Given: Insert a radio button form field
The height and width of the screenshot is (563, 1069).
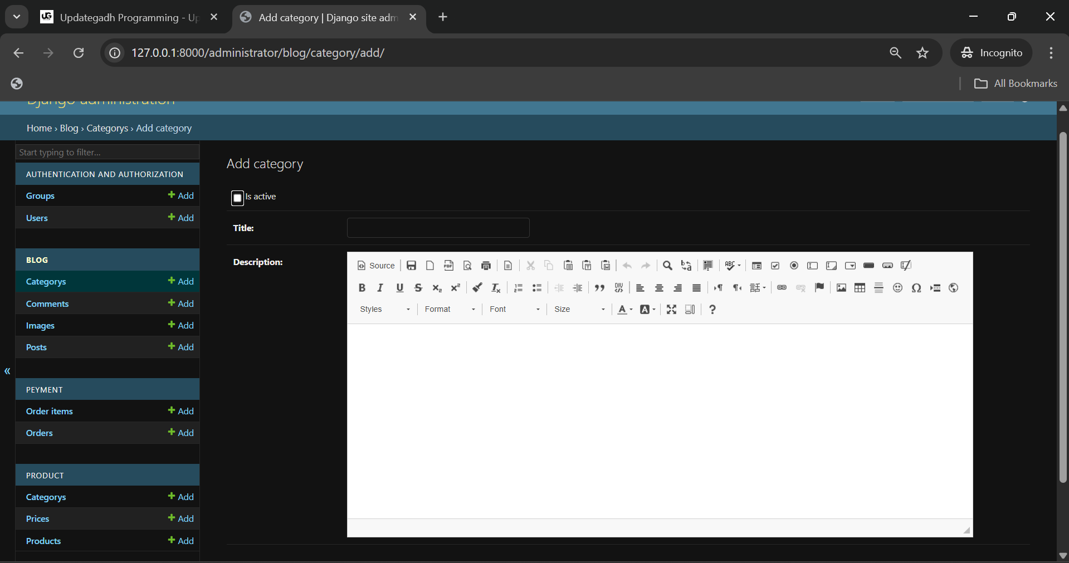Looking at the screenshot, I should click(x=794, y=266).
